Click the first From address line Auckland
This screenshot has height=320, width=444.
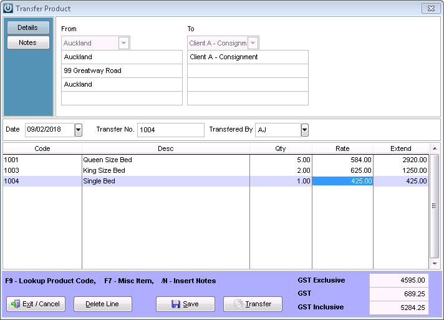122,57
